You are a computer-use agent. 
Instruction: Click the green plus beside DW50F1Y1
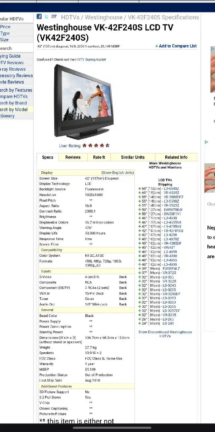coord(140,214)
